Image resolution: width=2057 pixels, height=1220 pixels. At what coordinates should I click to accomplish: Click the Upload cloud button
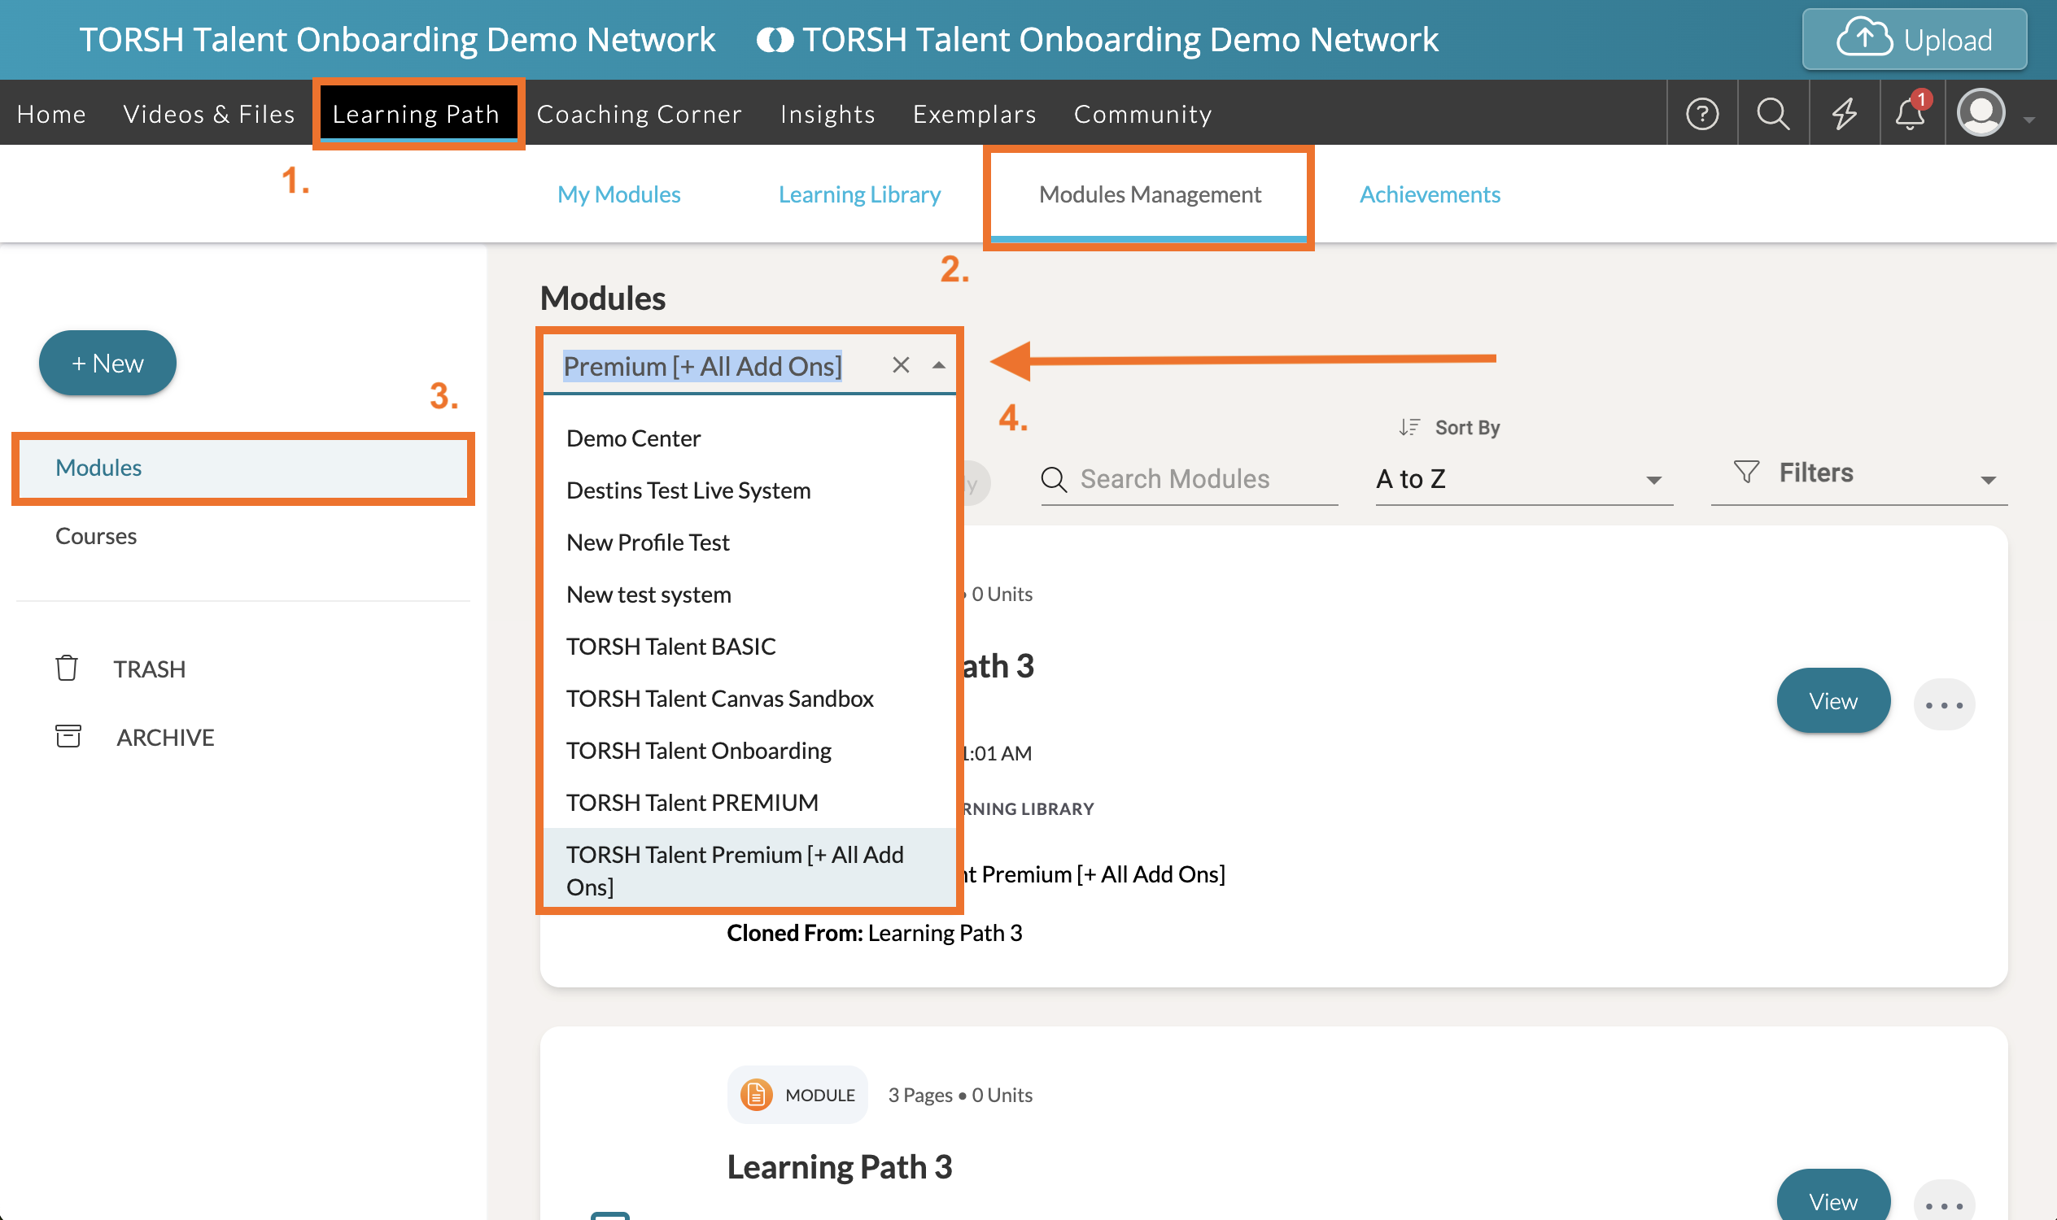tap(1914, 40)
